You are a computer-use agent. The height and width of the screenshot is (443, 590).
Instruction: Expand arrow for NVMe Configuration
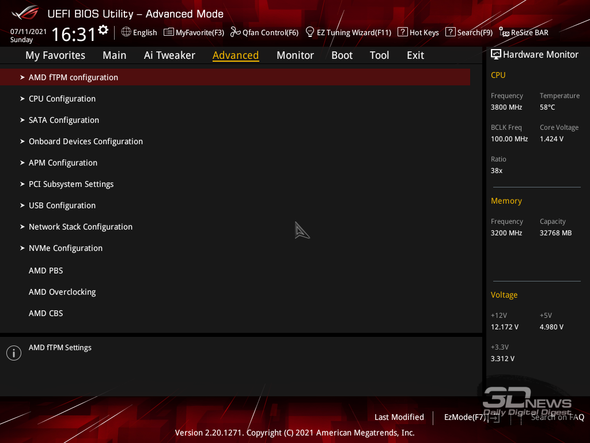tap(22, 248)
